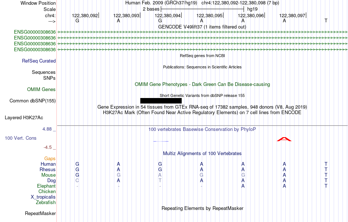Click position label 122,380,097

pos(292,15)
